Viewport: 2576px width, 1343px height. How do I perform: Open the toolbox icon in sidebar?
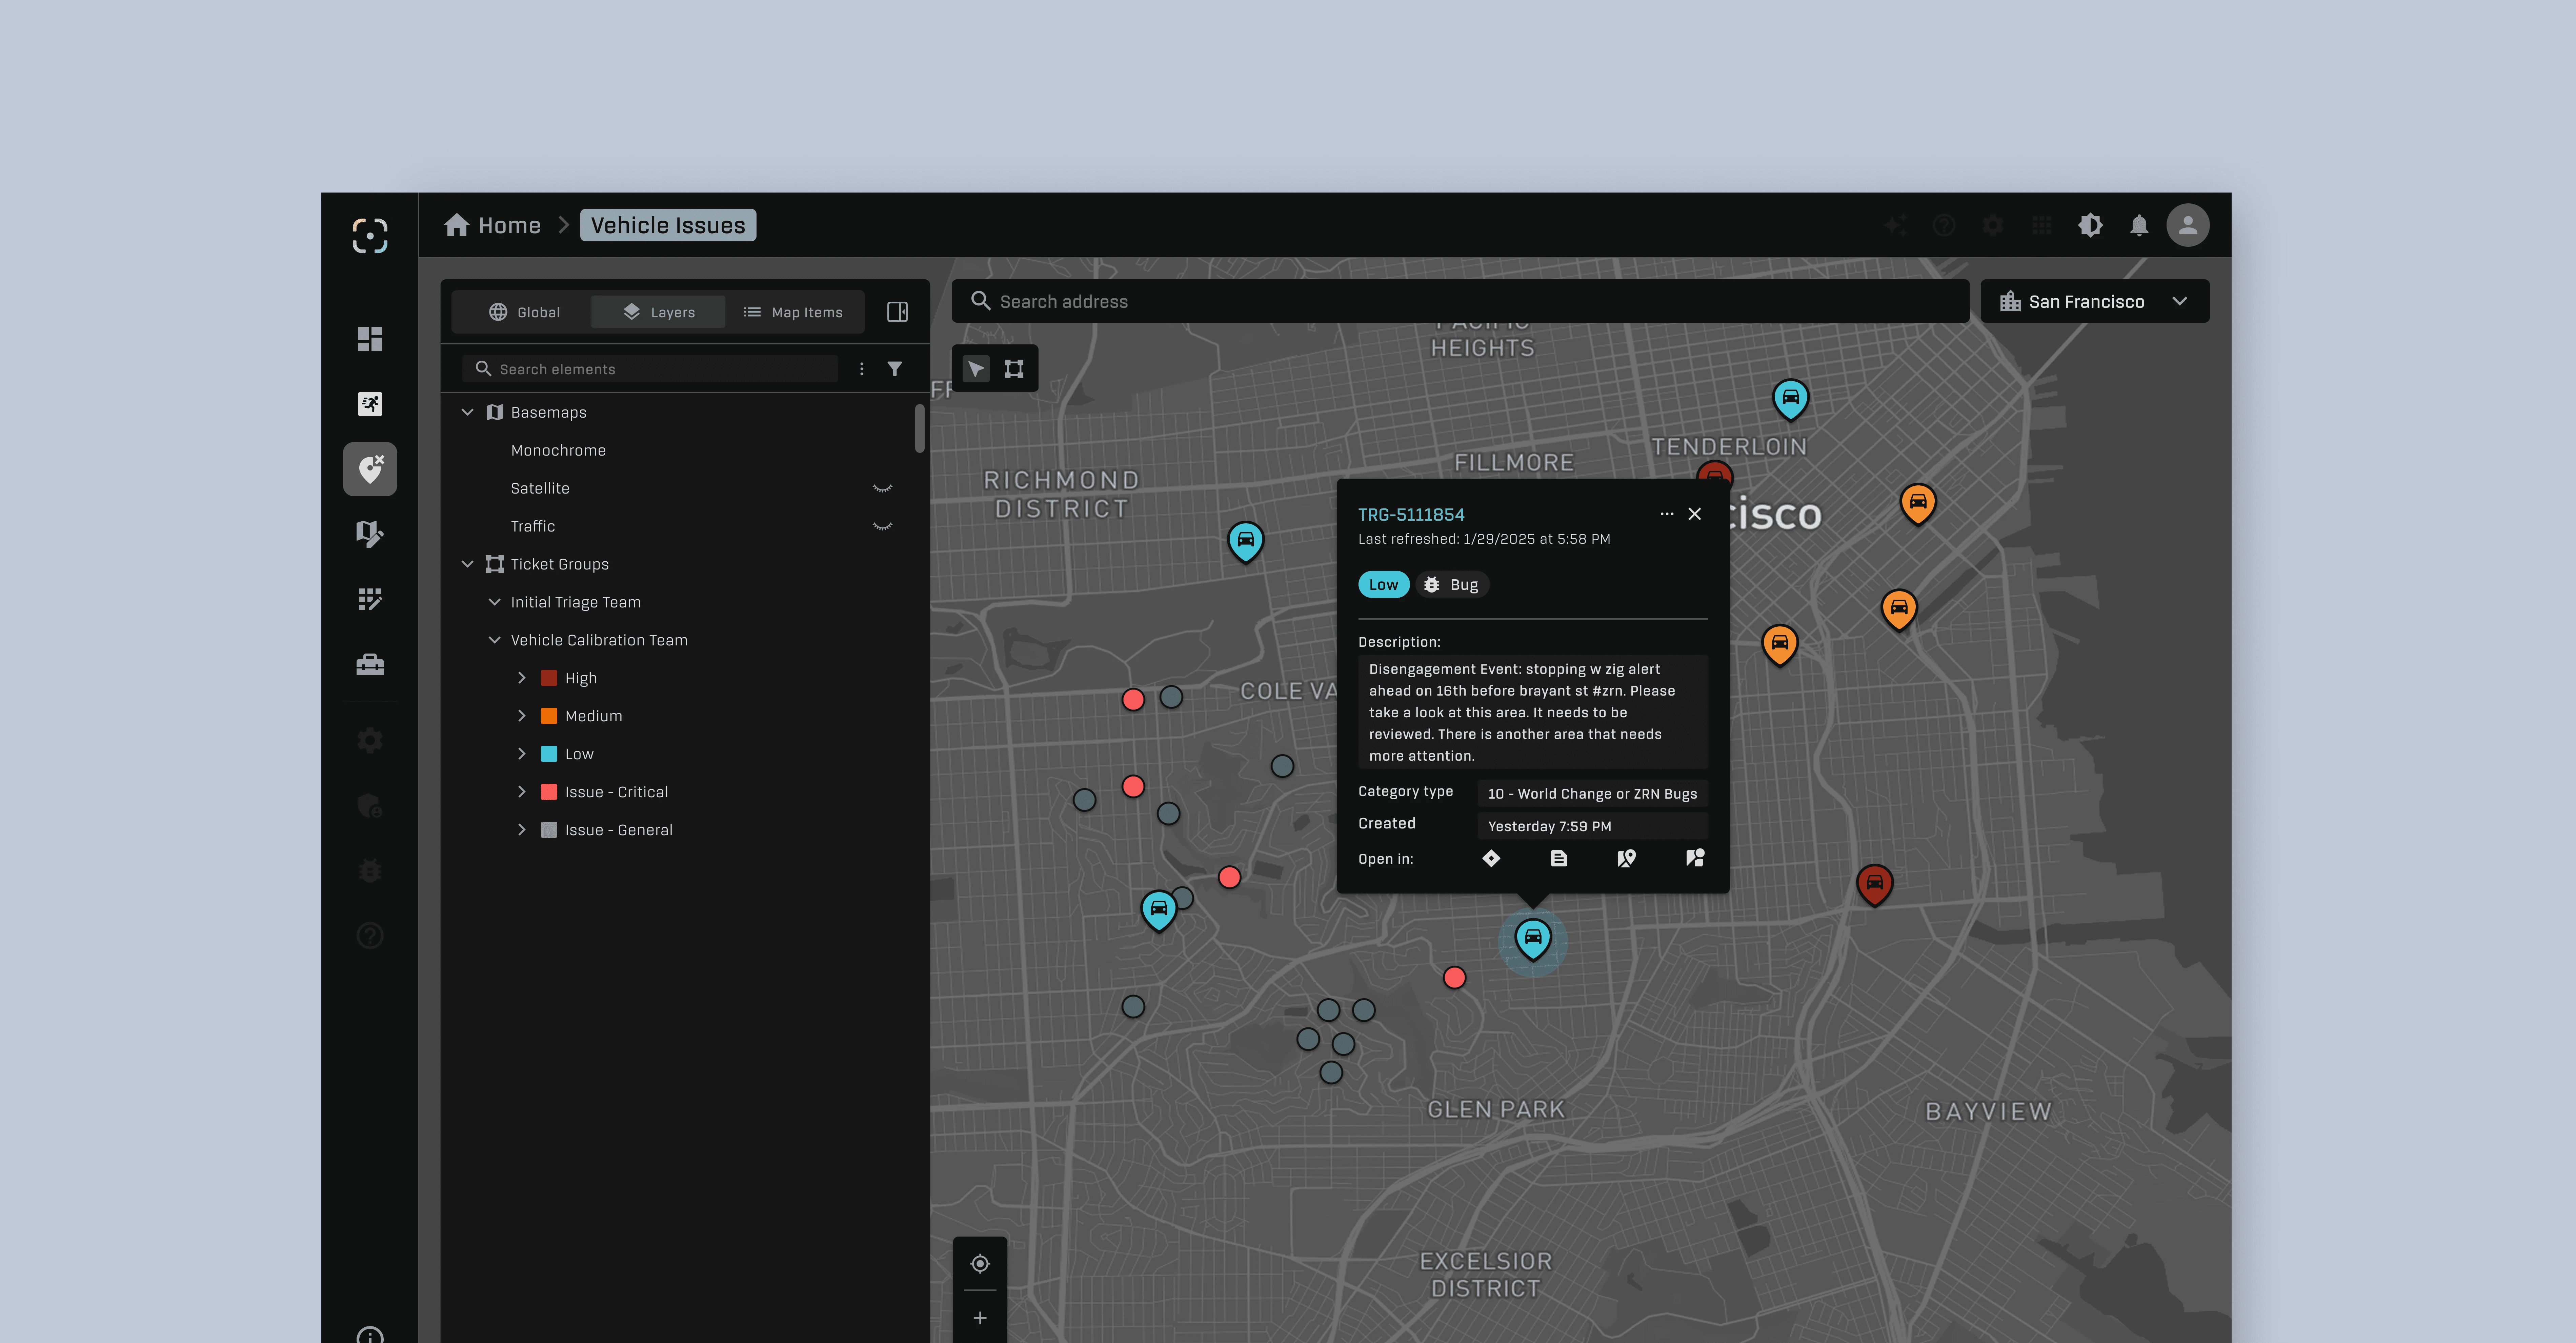click(x=370, y=665)
